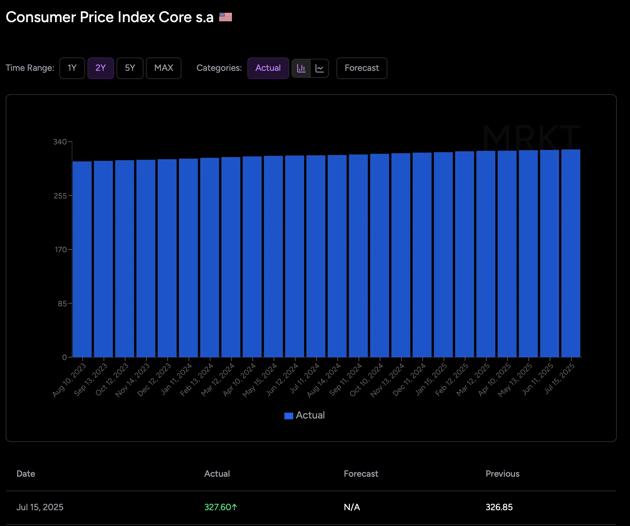Sort the table by the Previous column

(x=502, y=474)
